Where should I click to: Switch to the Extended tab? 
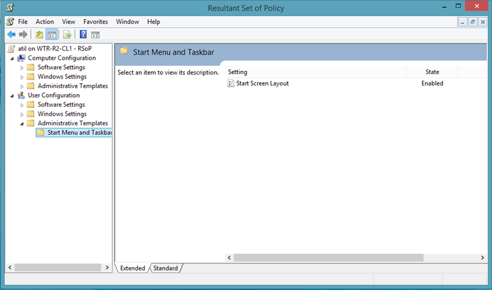coord(132,268)
